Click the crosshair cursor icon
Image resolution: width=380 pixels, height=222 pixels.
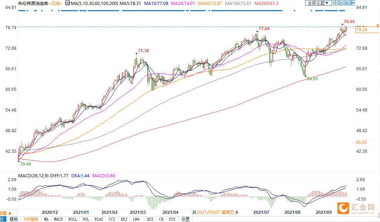click(x=335, y=3)
